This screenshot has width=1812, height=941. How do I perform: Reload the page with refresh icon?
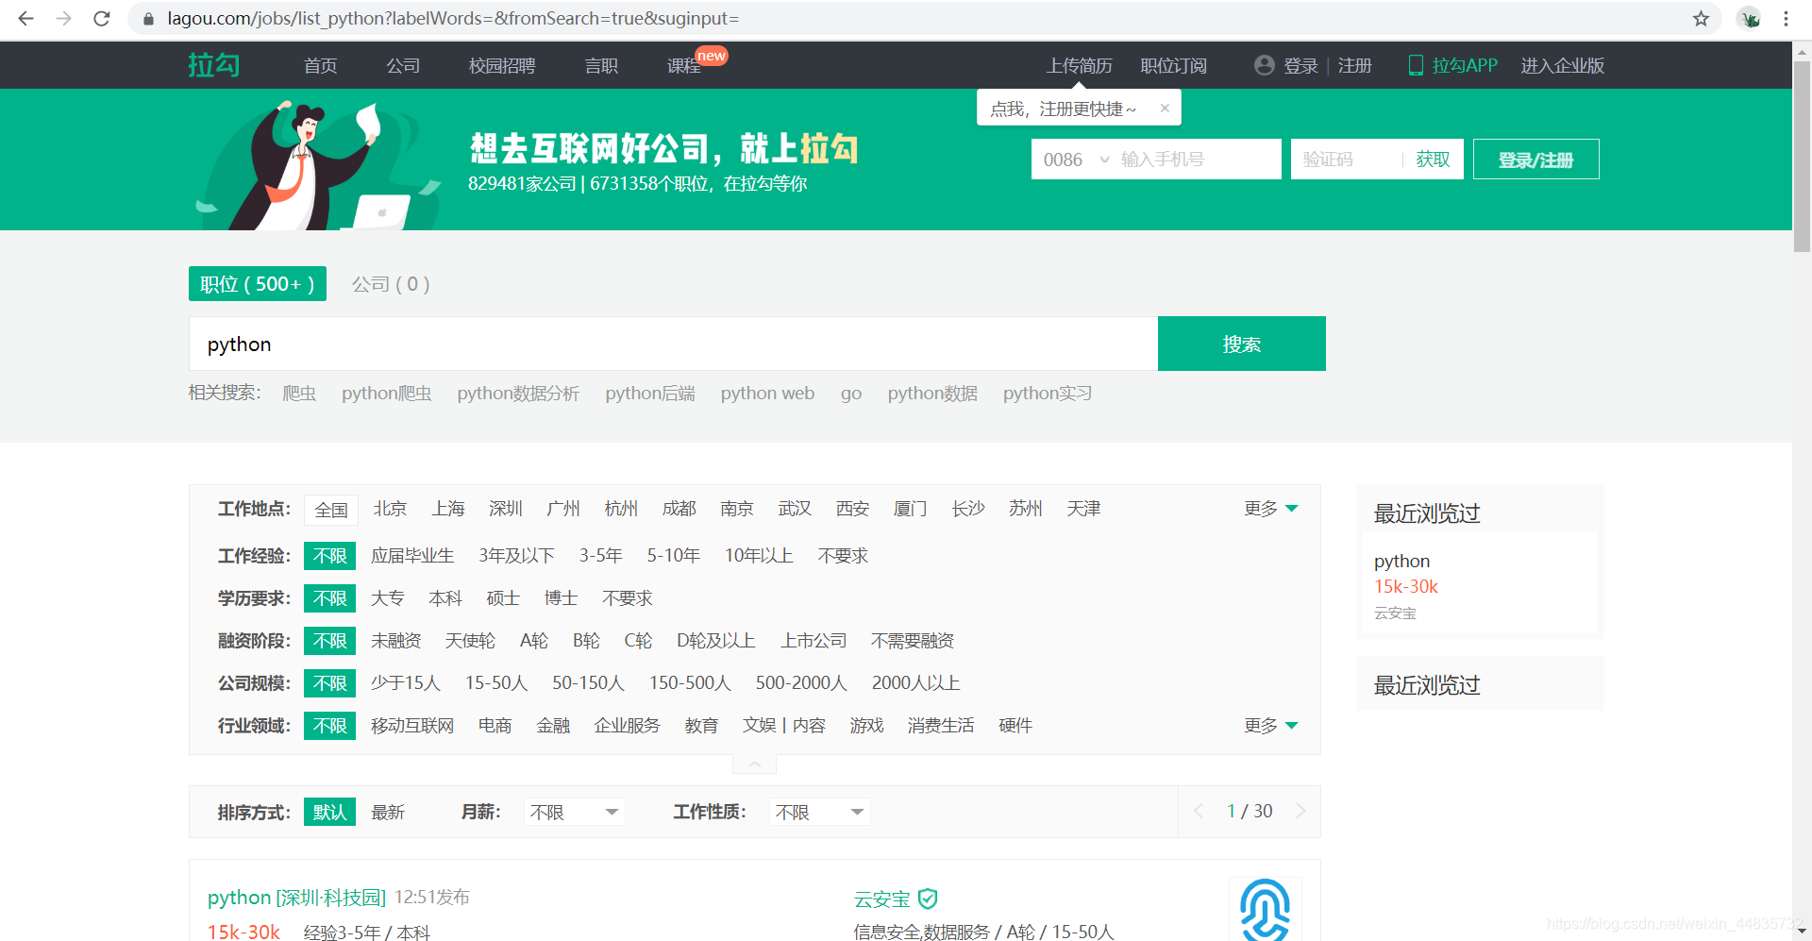(x=102, y=19)
